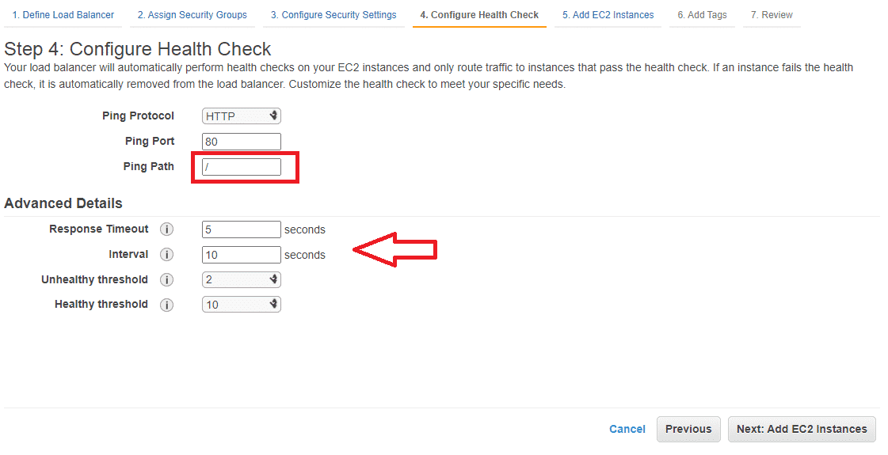The height and width of the screenshot is (455, 888).
Task: Expand the Unhealthy threshold dropdown
Action: pyautogui.click(x=242, y=279)
